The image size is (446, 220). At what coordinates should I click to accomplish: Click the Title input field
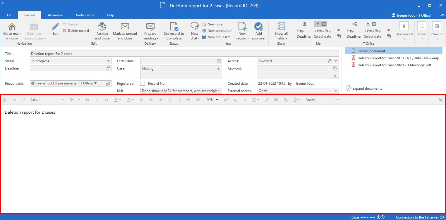pyautogui.click(x=184, y=54)
